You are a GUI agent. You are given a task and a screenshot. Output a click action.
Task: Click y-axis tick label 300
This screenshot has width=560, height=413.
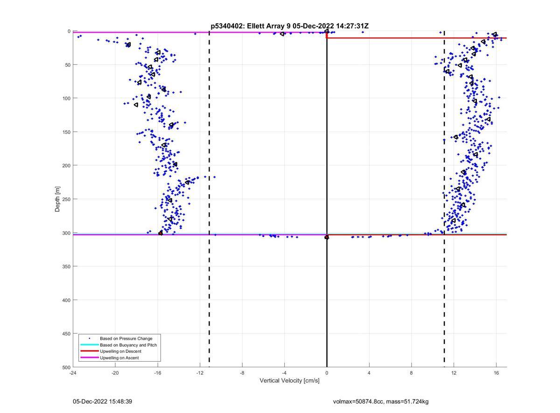point(66,233)
